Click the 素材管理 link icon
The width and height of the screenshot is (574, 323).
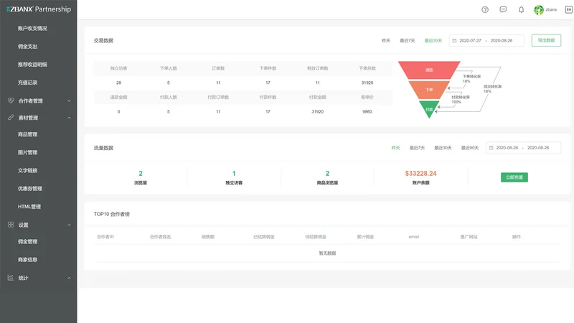tap(11, 118)
